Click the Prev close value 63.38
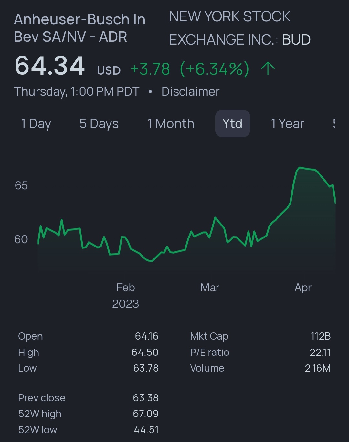The image size is (349, 442). coord(146,398)
